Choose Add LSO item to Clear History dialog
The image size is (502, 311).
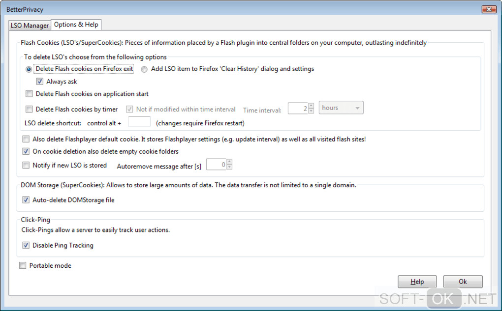click(144, 69)
